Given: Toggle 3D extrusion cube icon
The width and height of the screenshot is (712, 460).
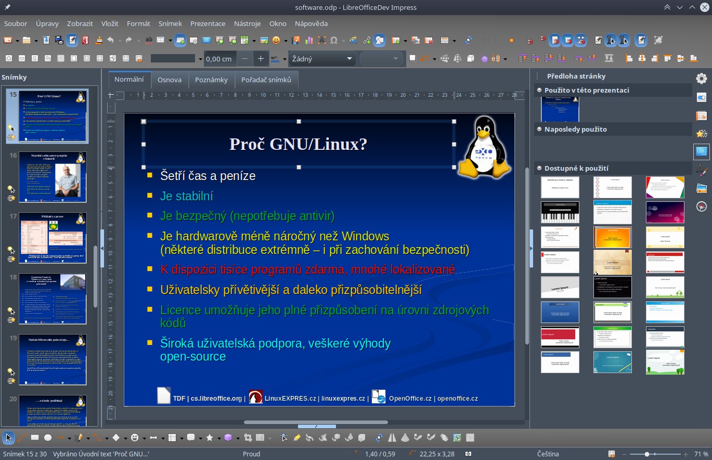Looking at the screenshot, I should coord(470,58).
